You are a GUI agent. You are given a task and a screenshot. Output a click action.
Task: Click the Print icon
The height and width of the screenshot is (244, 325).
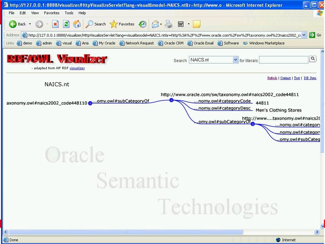[169, 24]
